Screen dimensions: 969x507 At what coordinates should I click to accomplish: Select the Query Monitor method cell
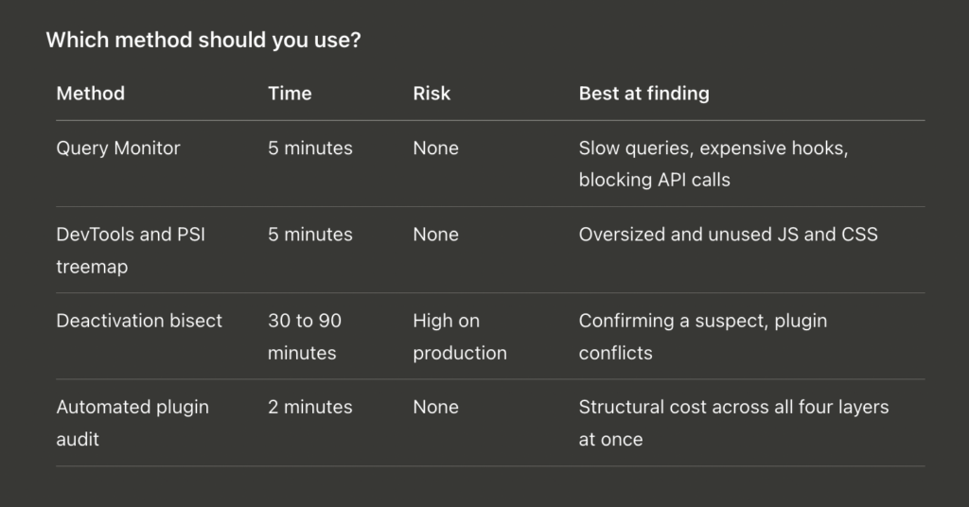coord(118,149)
